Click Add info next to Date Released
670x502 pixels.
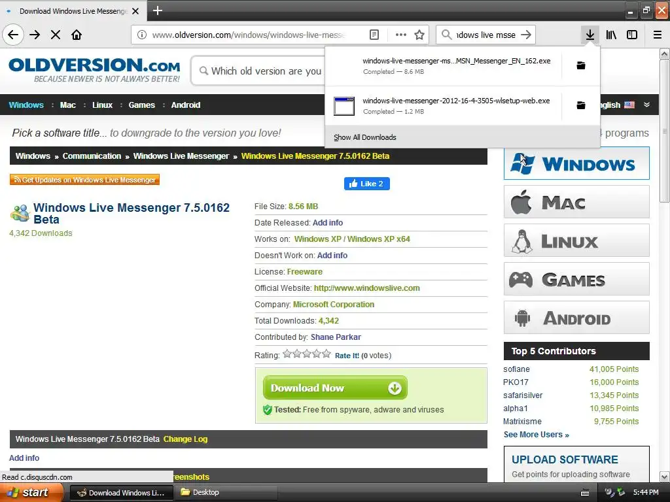click(x=328, y=223)
